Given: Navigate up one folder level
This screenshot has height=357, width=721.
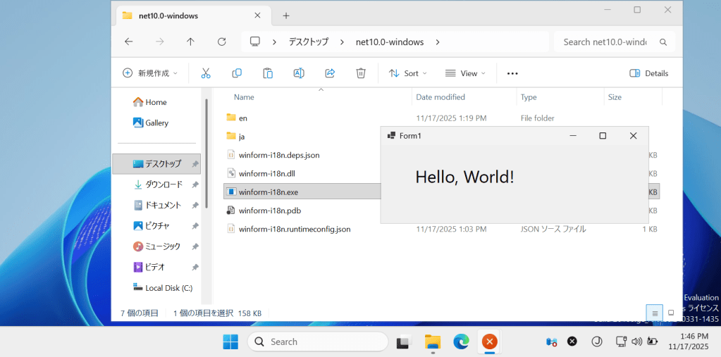Looking at the screenshot, I should (190, 42).
